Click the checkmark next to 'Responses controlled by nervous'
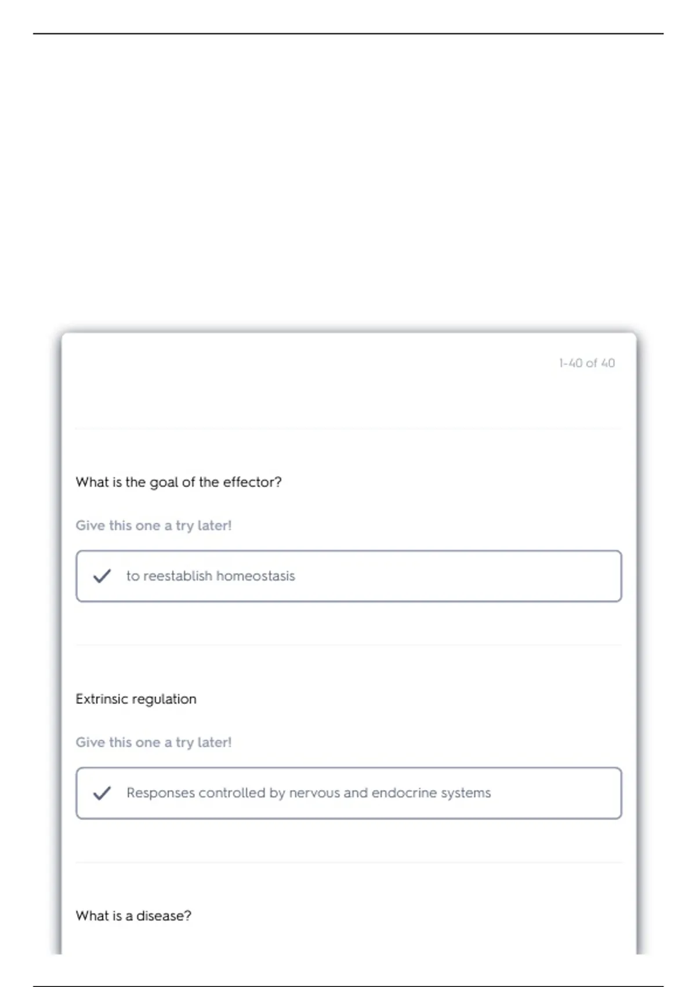Viewport: 696px width, 987px height. pos(102,793)
